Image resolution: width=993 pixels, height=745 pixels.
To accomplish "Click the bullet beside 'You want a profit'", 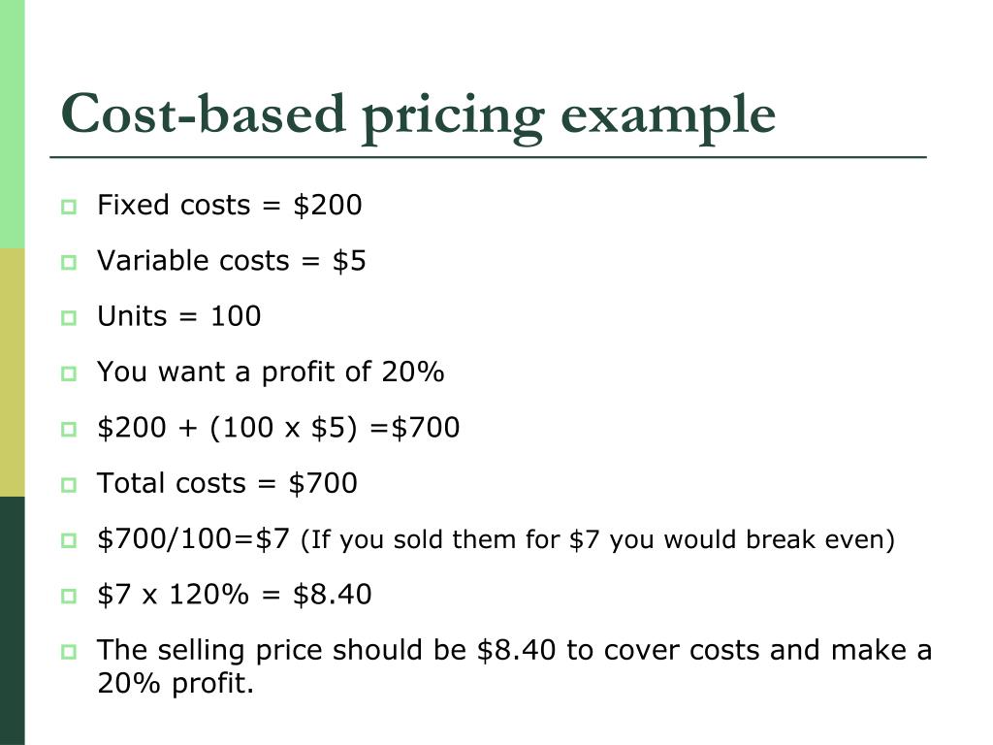I will [x=69, y=373].
